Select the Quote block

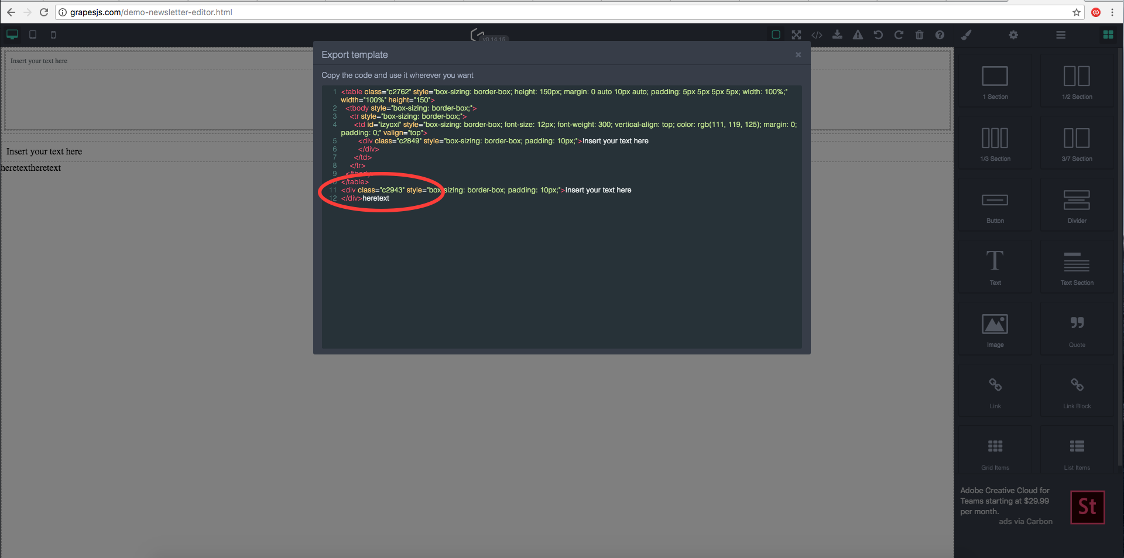(1076, 329)
